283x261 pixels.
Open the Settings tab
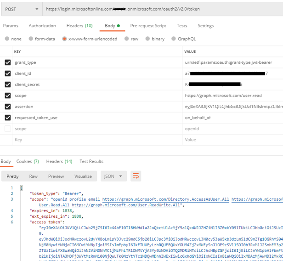click(x=205, y=26)
